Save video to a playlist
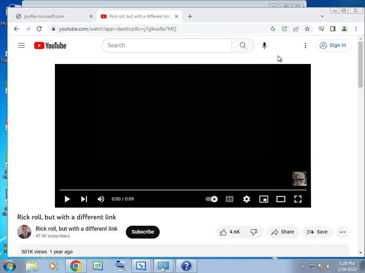The image size is (365, 273). pyautogui.click(x=317, y=232)
